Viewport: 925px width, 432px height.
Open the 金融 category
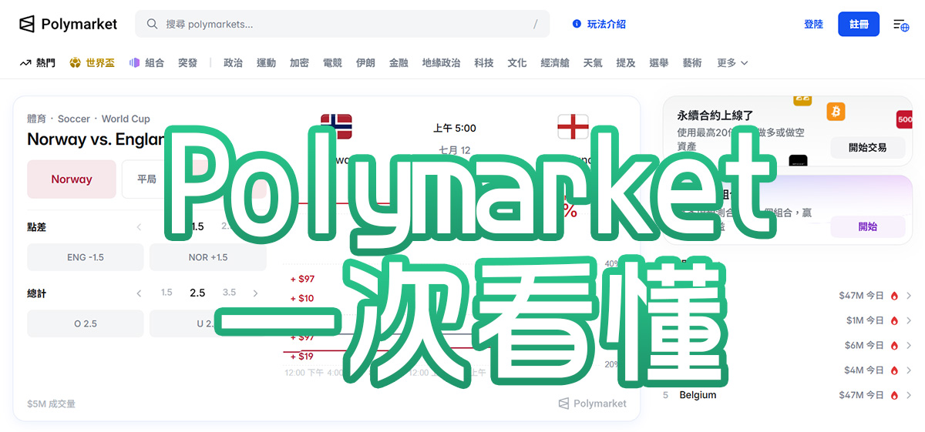[x=399, y=63]
